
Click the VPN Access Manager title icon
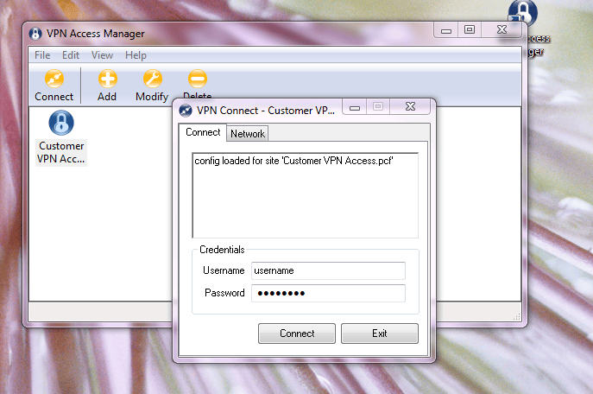[35, 34]
